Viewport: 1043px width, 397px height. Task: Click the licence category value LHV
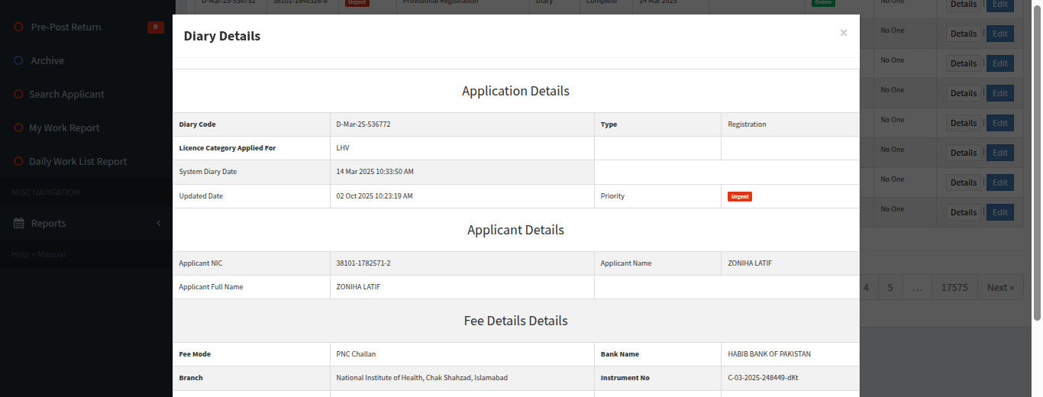coord(343,148)
